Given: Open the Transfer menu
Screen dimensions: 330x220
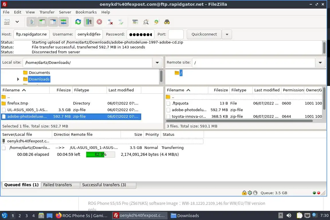Looking at the screenshot, I should pos(47,12).
